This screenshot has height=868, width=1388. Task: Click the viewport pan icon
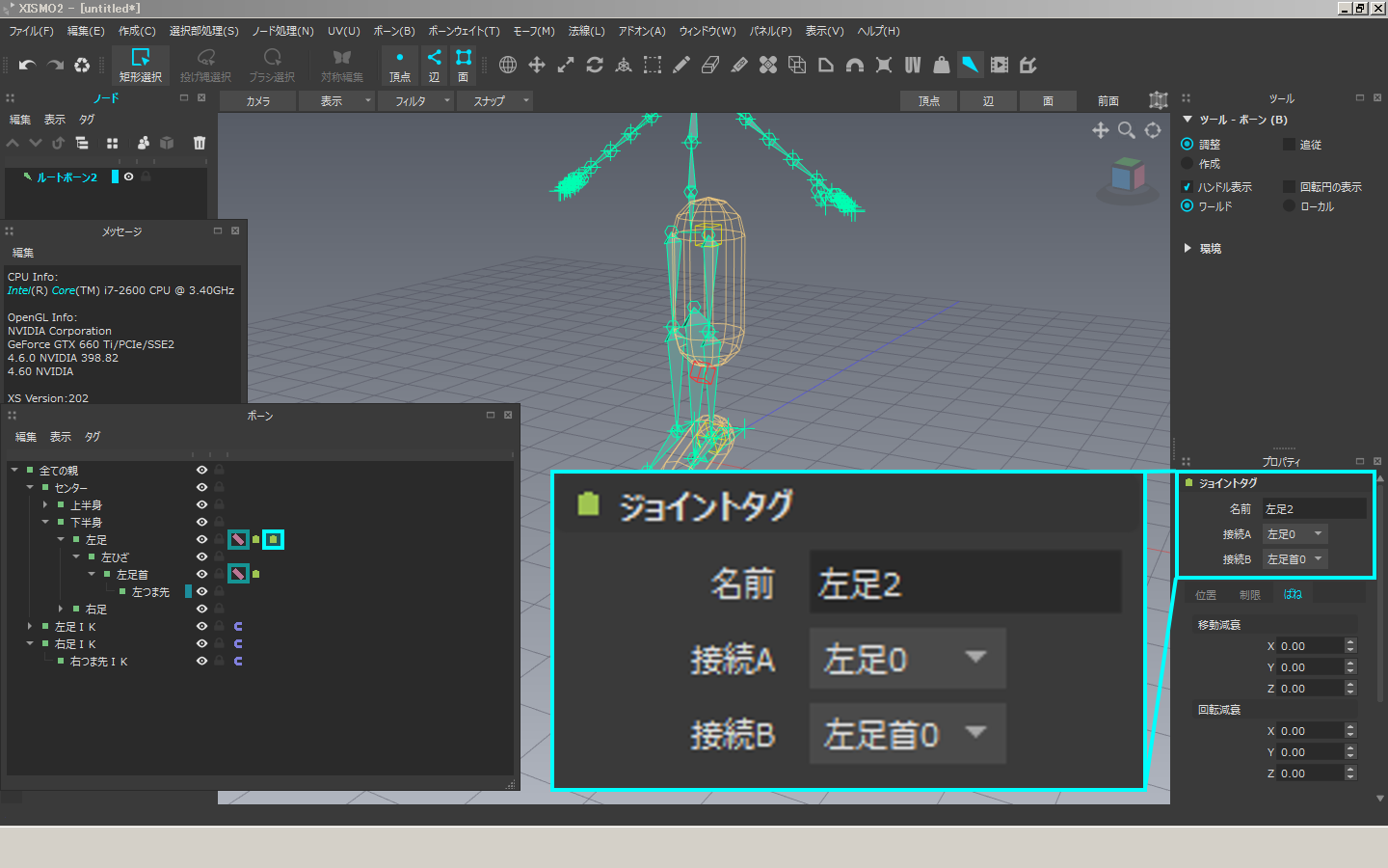1100,130
